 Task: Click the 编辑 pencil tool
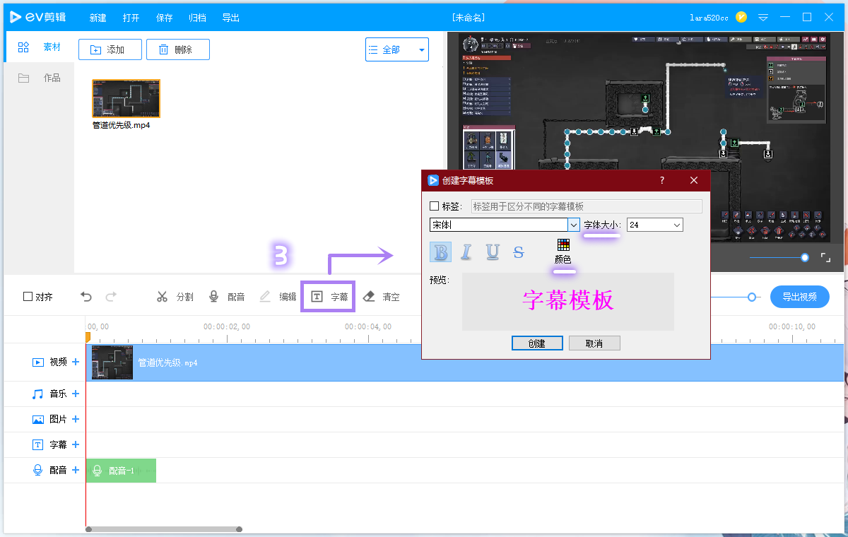click(x=278, y=297)
